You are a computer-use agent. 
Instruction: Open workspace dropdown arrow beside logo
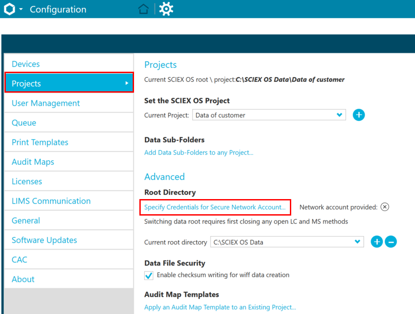click(x=21, y=9)
